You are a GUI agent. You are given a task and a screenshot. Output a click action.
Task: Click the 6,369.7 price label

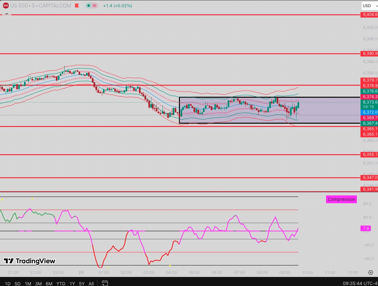pyautogui.click(x=369, y=118)
